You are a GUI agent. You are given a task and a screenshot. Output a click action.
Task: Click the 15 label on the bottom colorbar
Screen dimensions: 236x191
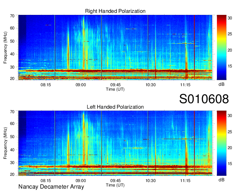(x=230, y=164)
